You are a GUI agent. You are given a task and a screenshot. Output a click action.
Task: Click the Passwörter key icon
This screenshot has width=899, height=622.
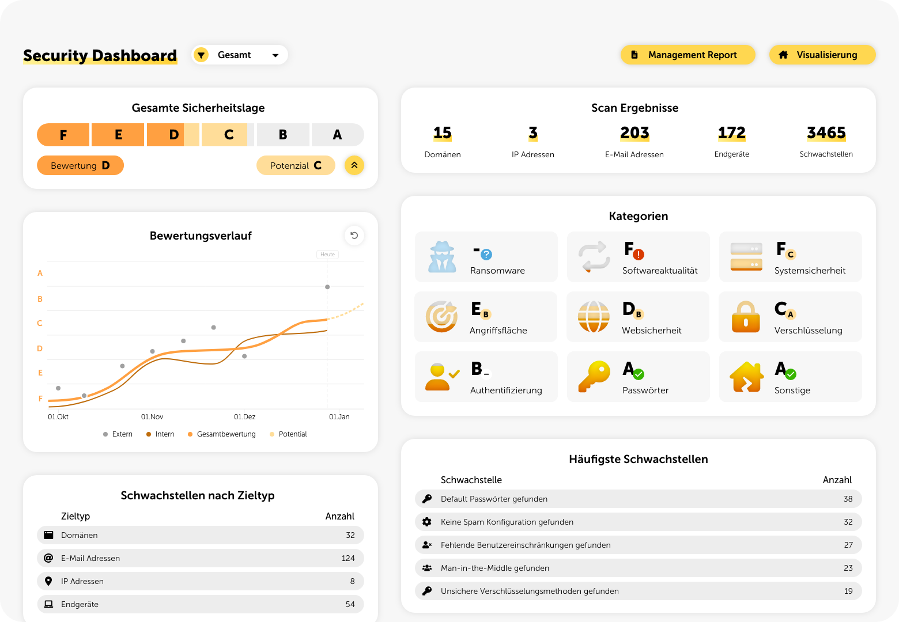click(x=594, y=377)
